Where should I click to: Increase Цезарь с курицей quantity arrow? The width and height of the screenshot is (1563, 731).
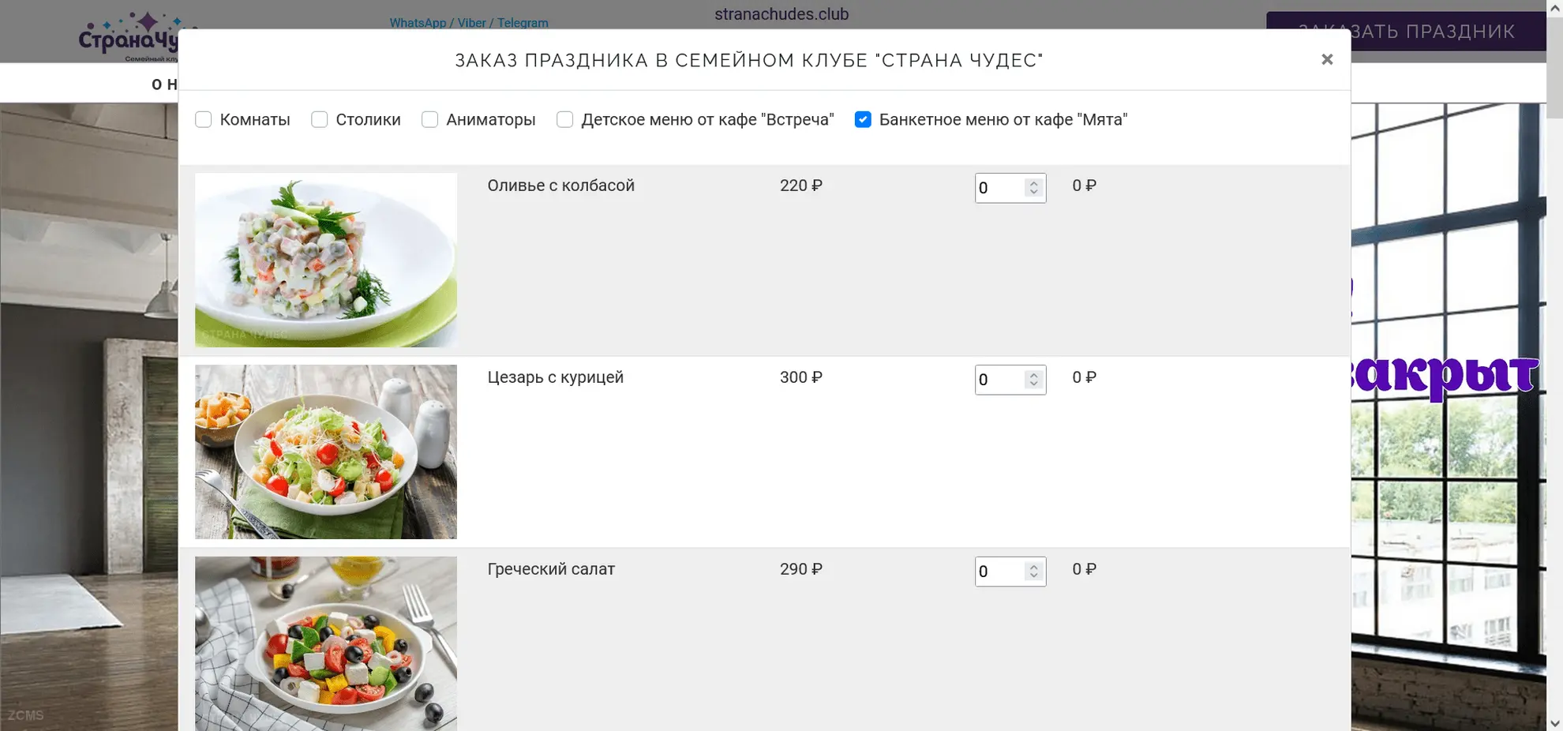(1033, 375)
